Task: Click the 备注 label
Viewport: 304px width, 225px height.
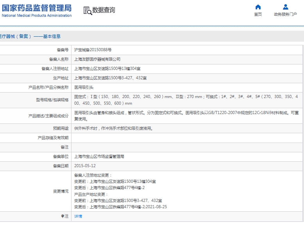Action: coord(64,147)
